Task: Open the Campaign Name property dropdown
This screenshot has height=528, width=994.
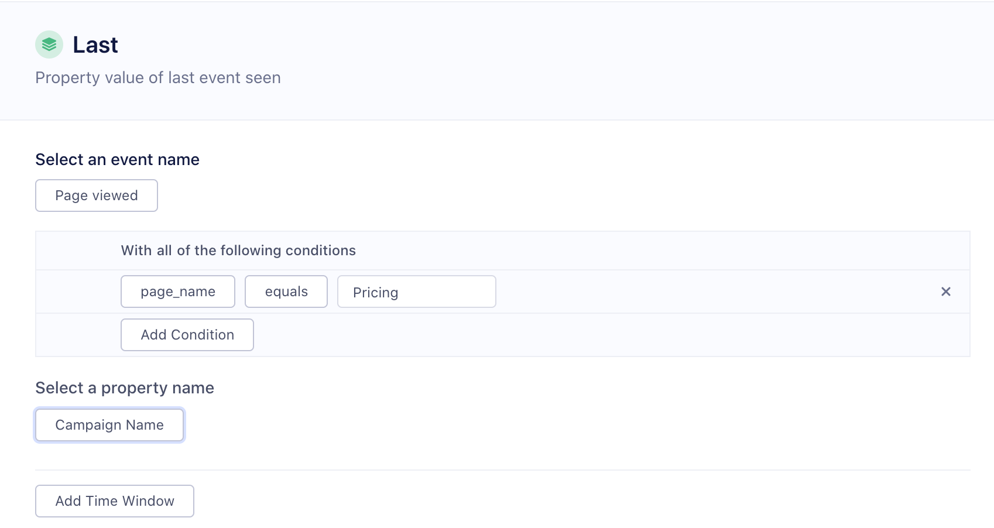Action: 109,425
